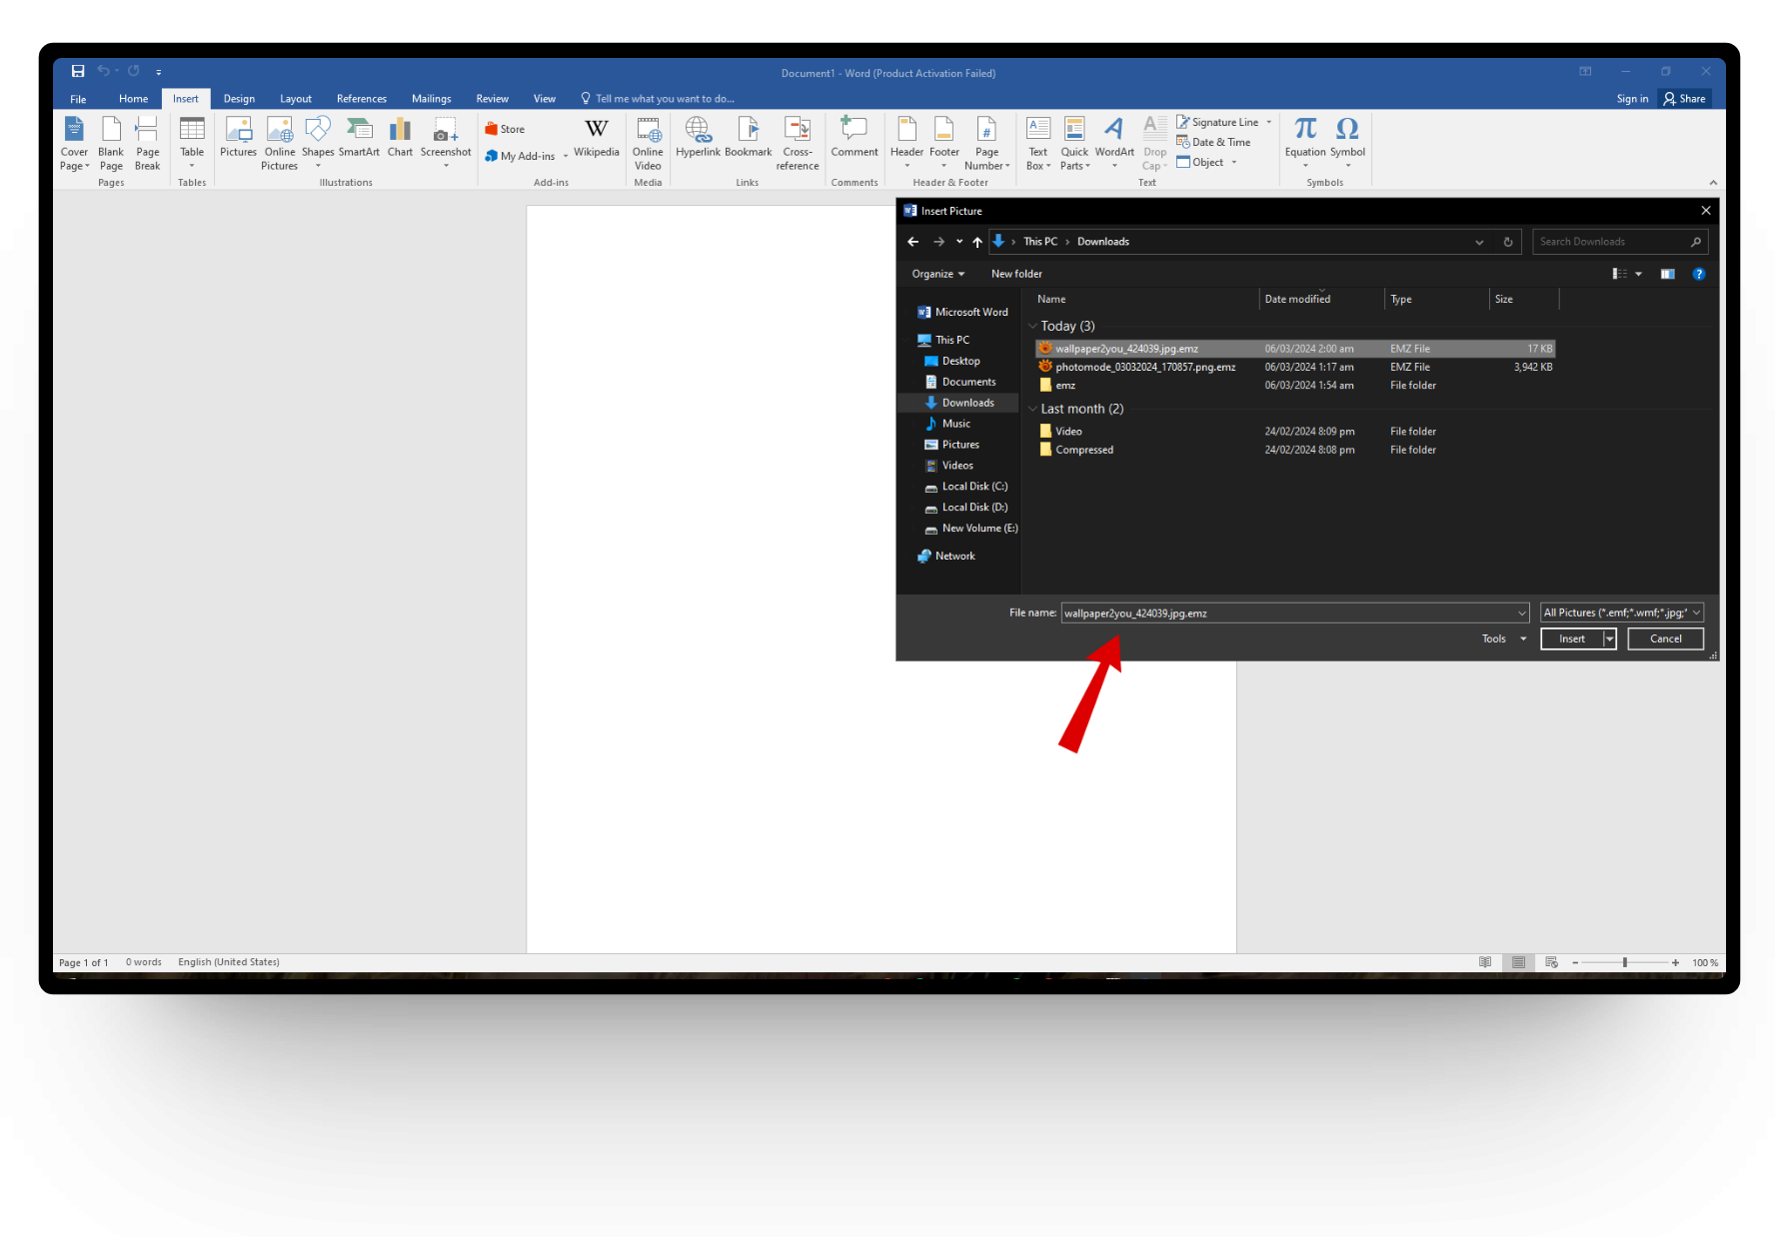Image resolution: width=1775 pixels, height=1237 pixels.
Task: Open the Table insert menu
Action: pyautogui.click(x=192, y=143)
